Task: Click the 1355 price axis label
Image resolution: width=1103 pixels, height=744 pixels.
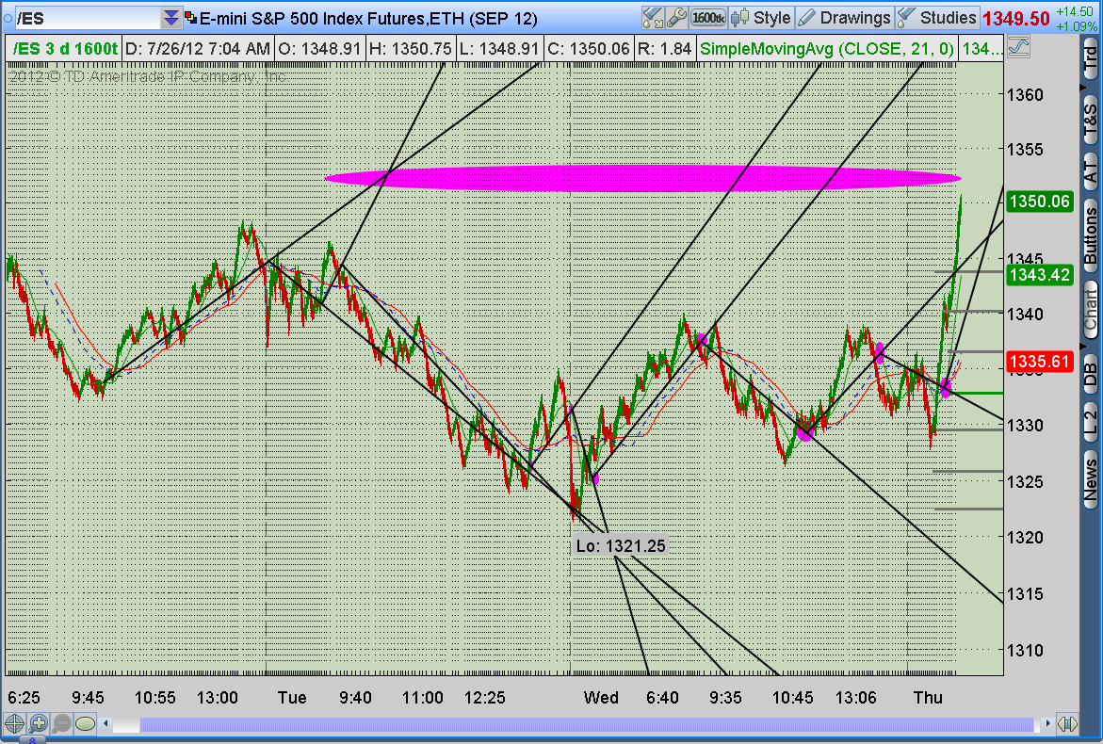Action: (1025, 149)
